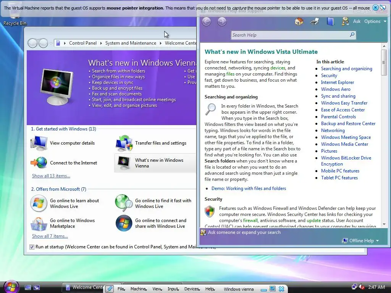The width and height of the screenshot is (391, 293).
Task: Click the Help vertical scrollbar thumb
Action: pyautogui.click(x=384, y=62)
